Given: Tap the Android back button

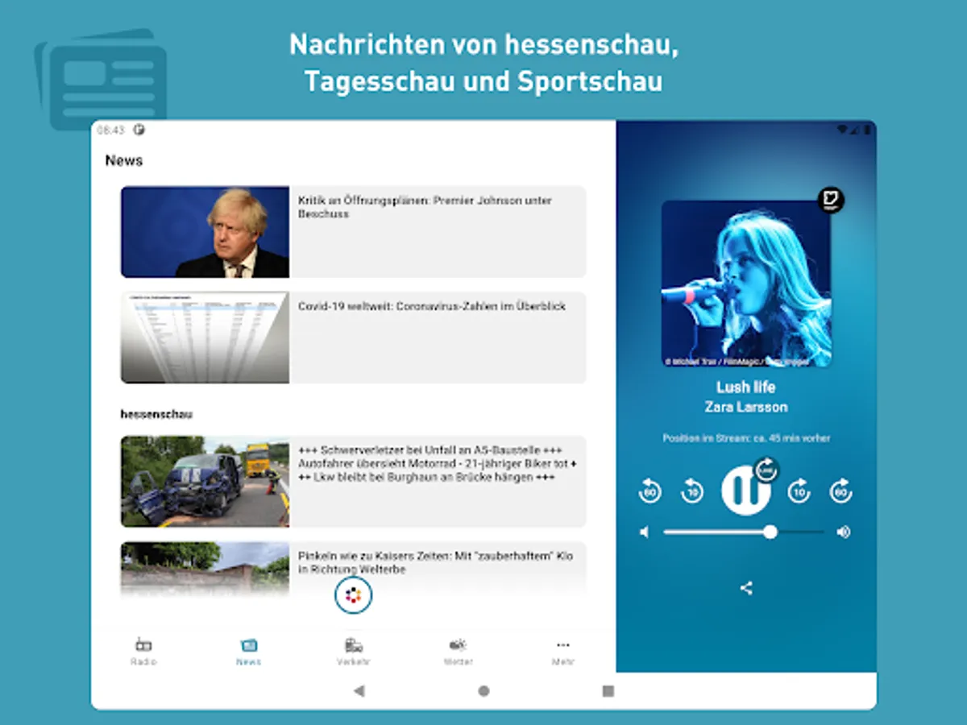Looking at the screenshot, I should 359,690.
